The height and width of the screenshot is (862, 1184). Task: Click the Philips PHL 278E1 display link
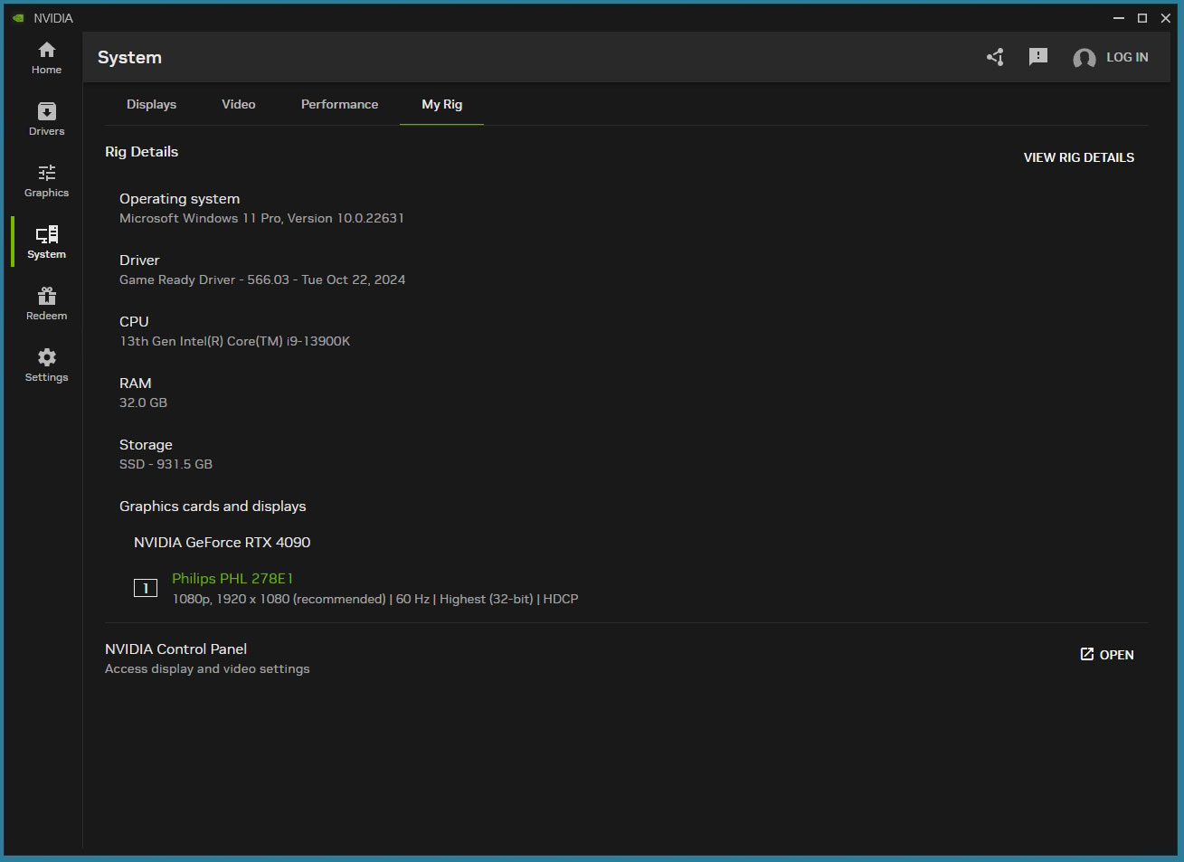(232, 578)
